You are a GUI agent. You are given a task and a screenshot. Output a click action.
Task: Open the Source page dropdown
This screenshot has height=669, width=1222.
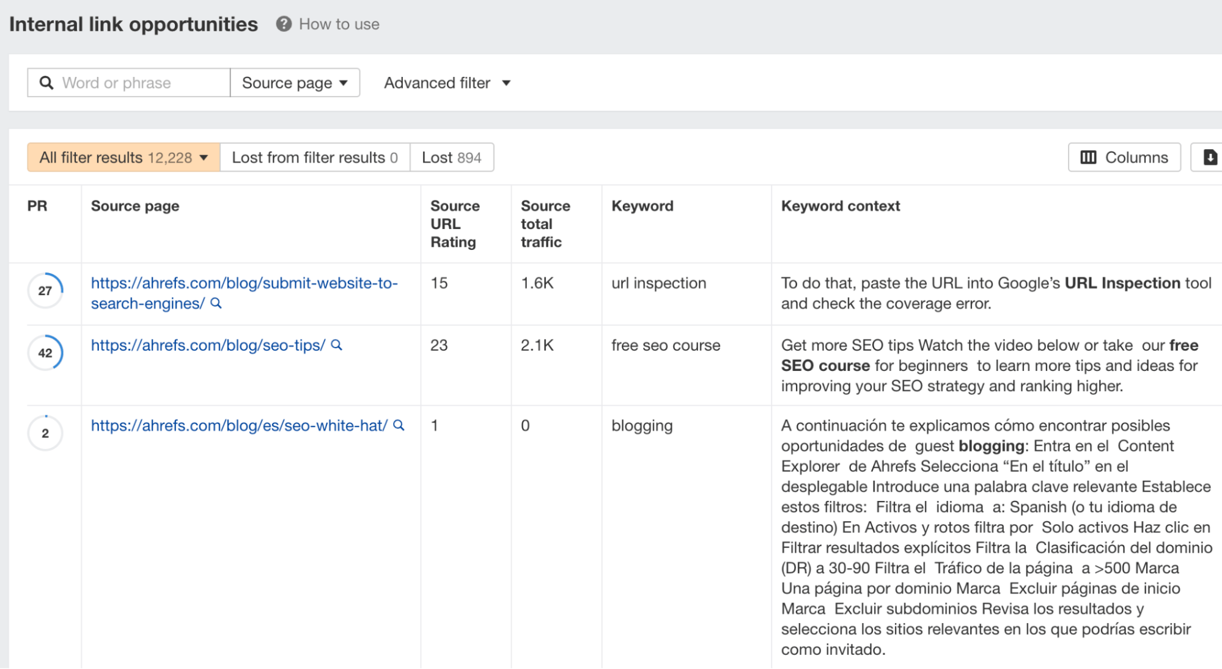[295, 82]
